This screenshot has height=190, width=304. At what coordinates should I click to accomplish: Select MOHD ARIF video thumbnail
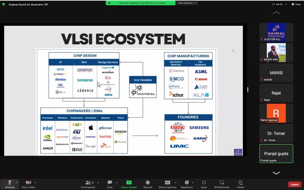(276, 53)
